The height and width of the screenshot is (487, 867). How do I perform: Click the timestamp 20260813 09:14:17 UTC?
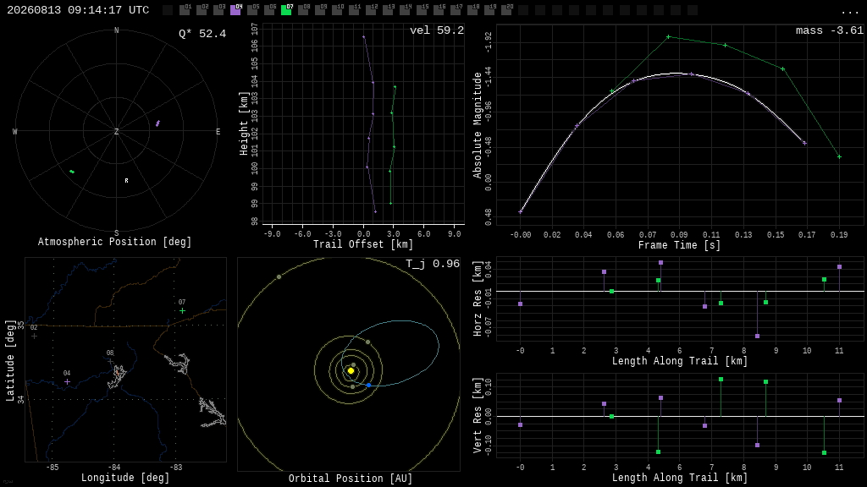(78, 10)
